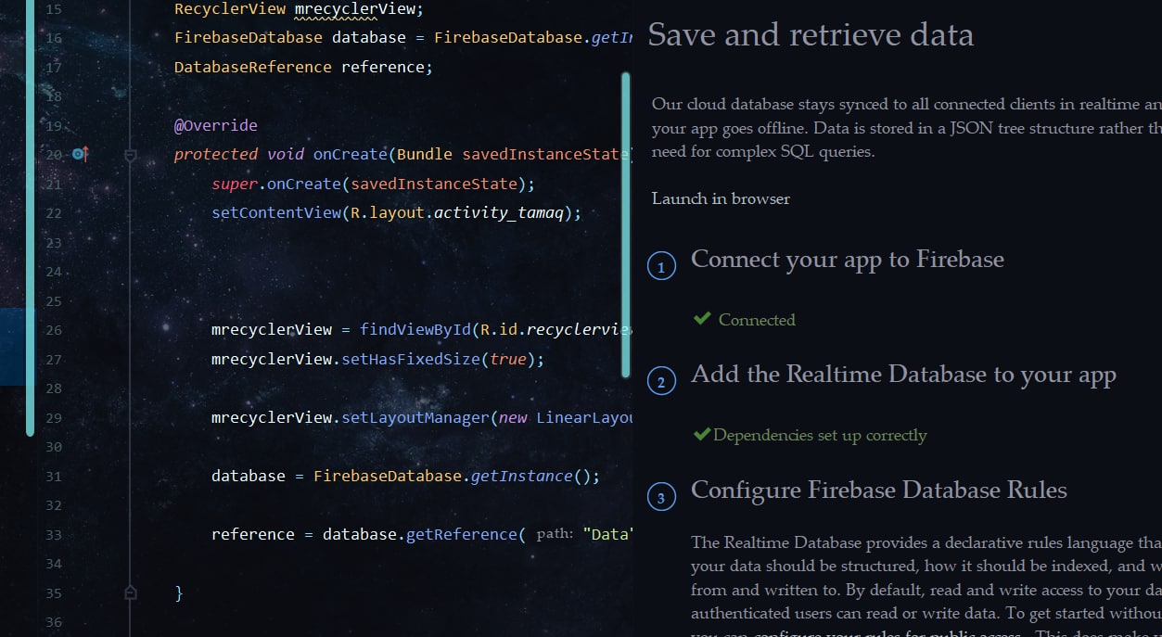This screenshot has height=637, width=1162.
Task: Click getInstance call on line 31
Action: point(521,476)
